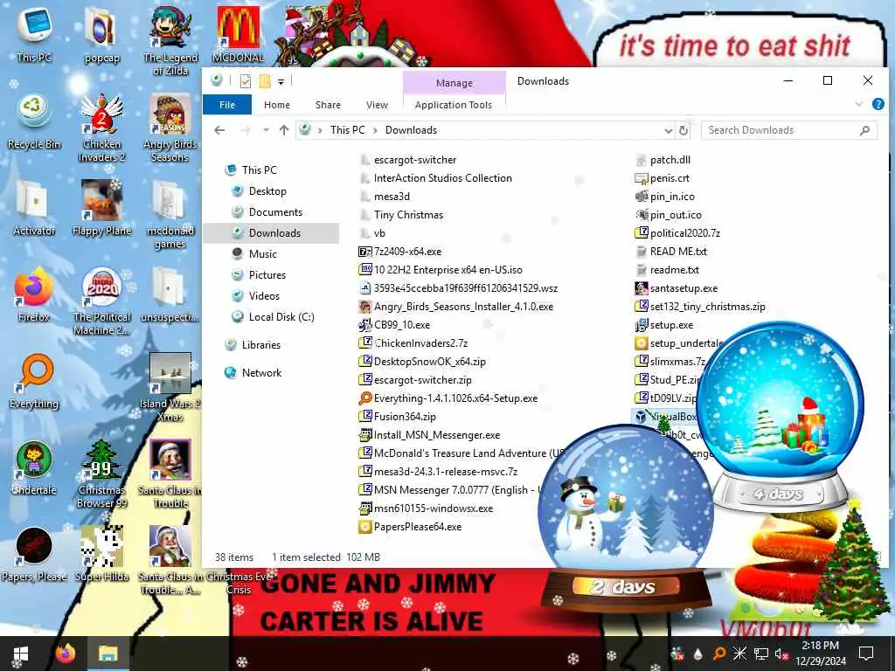The height and width of the screenshot is (671, 895).
Task: Open the Activator desktop icon
Action: point(34,208)
